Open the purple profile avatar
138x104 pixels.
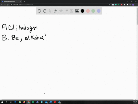(133, 5)
